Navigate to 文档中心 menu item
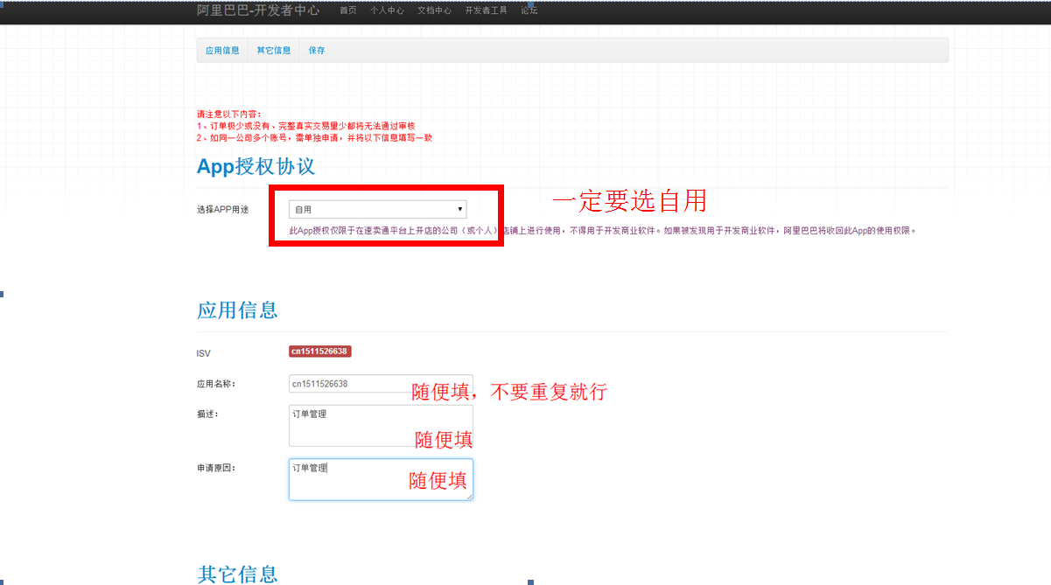Screen dimensions: 1051x585 [434, 10]
